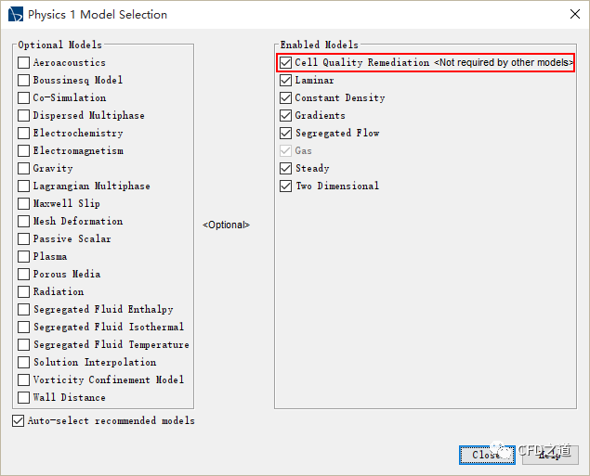Enable Lagrangian Multiphase model
Viewport: 590px width, 476px height.
point(24,187)
